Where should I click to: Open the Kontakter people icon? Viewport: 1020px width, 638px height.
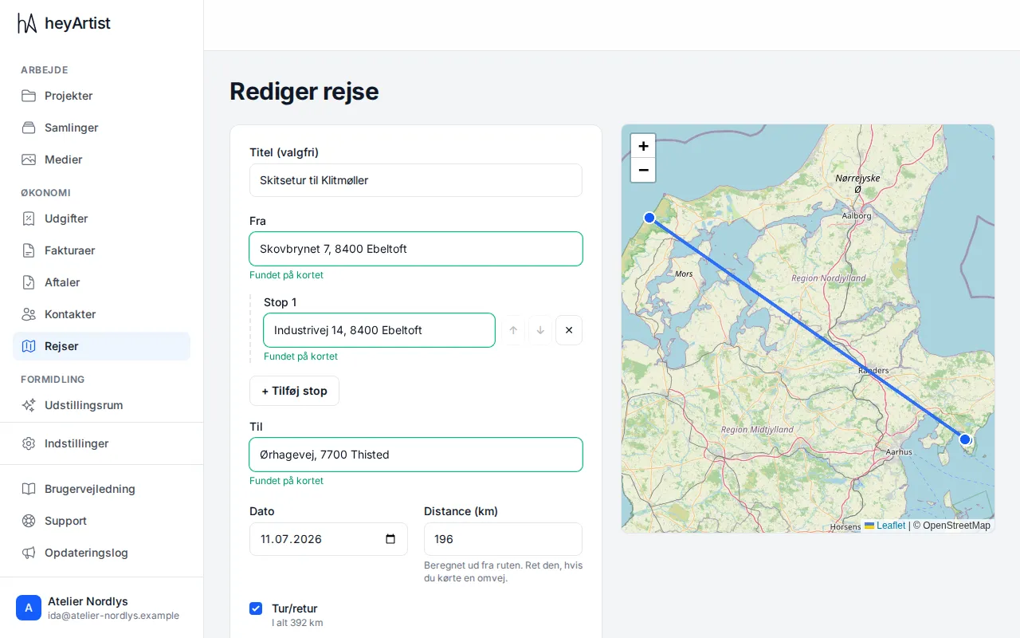point(29,314)
